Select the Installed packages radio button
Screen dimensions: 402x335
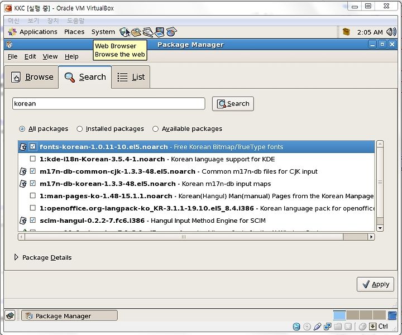point(79,128)
